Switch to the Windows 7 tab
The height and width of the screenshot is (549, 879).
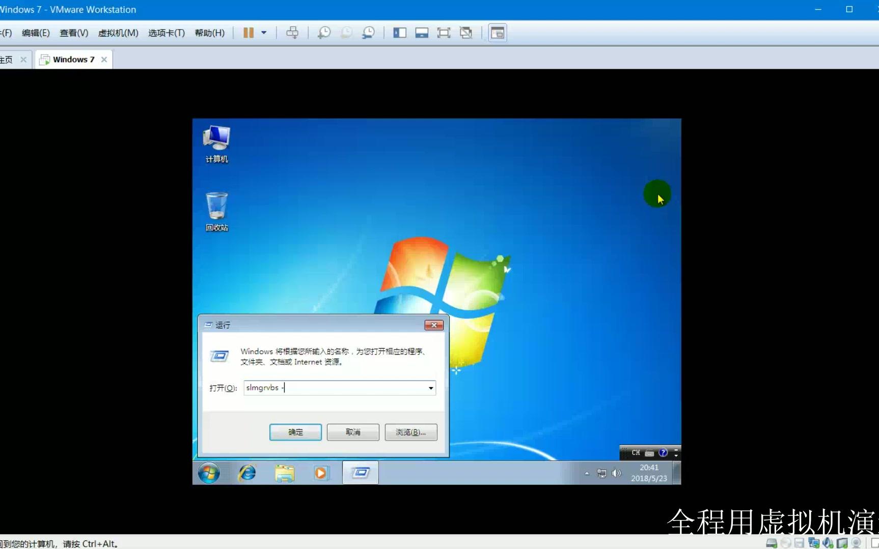tap(73, 60)
